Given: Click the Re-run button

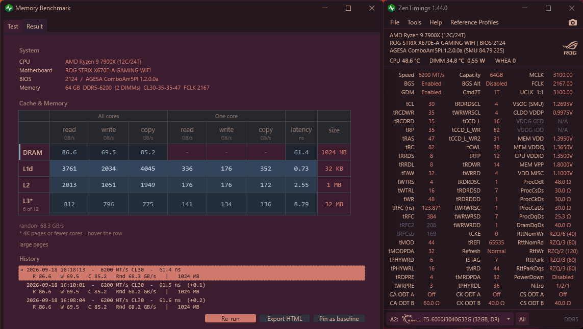Looking at the screenshot, I should tap(231, 319).
